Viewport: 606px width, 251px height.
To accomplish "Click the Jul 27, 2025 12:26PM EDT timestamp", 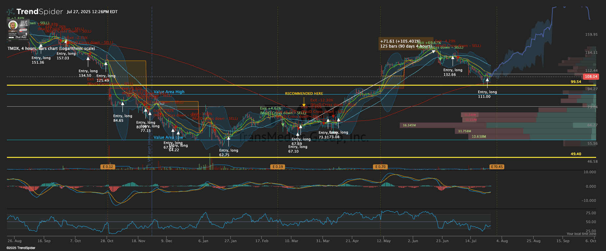I will 92,12.
